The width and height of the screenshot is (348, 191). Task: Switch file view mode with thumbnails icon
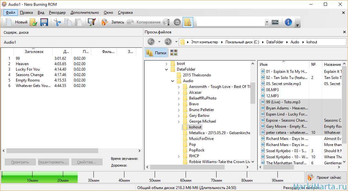coord(174,53)
